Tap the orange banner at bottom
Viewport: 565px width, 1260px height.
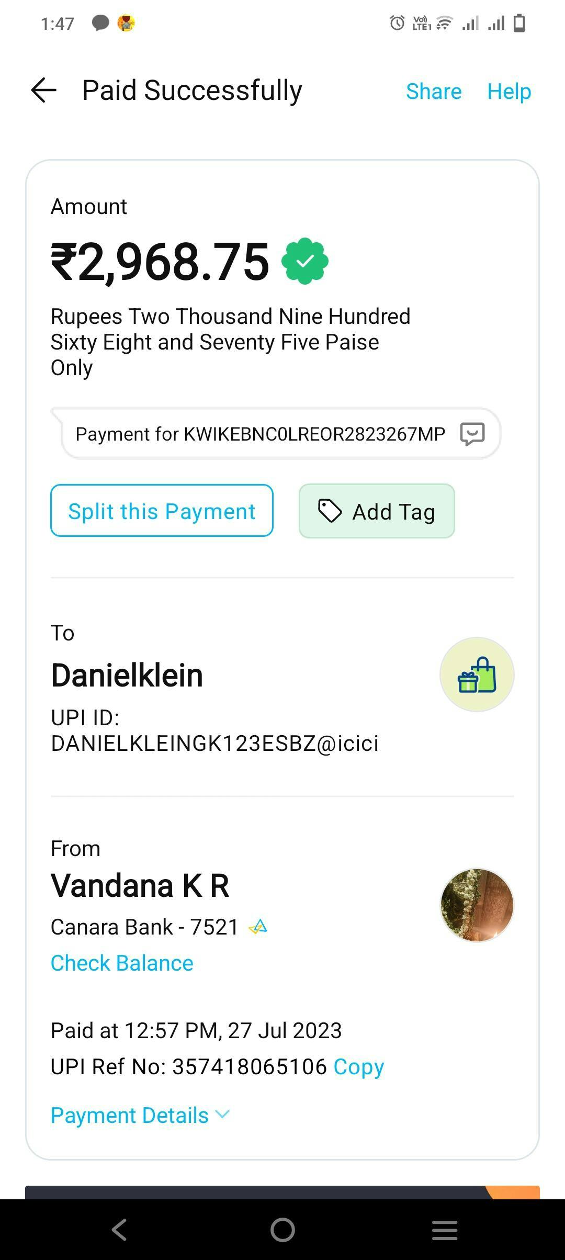(513, 1191)
